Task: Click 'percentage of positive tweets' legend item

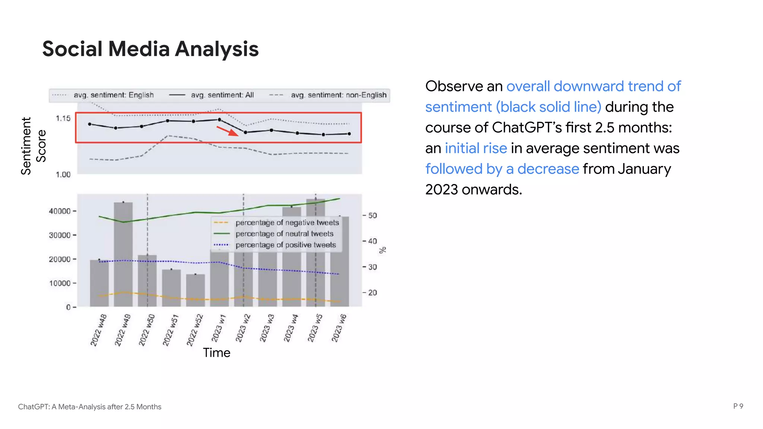Action: click(x=285, y=245)
